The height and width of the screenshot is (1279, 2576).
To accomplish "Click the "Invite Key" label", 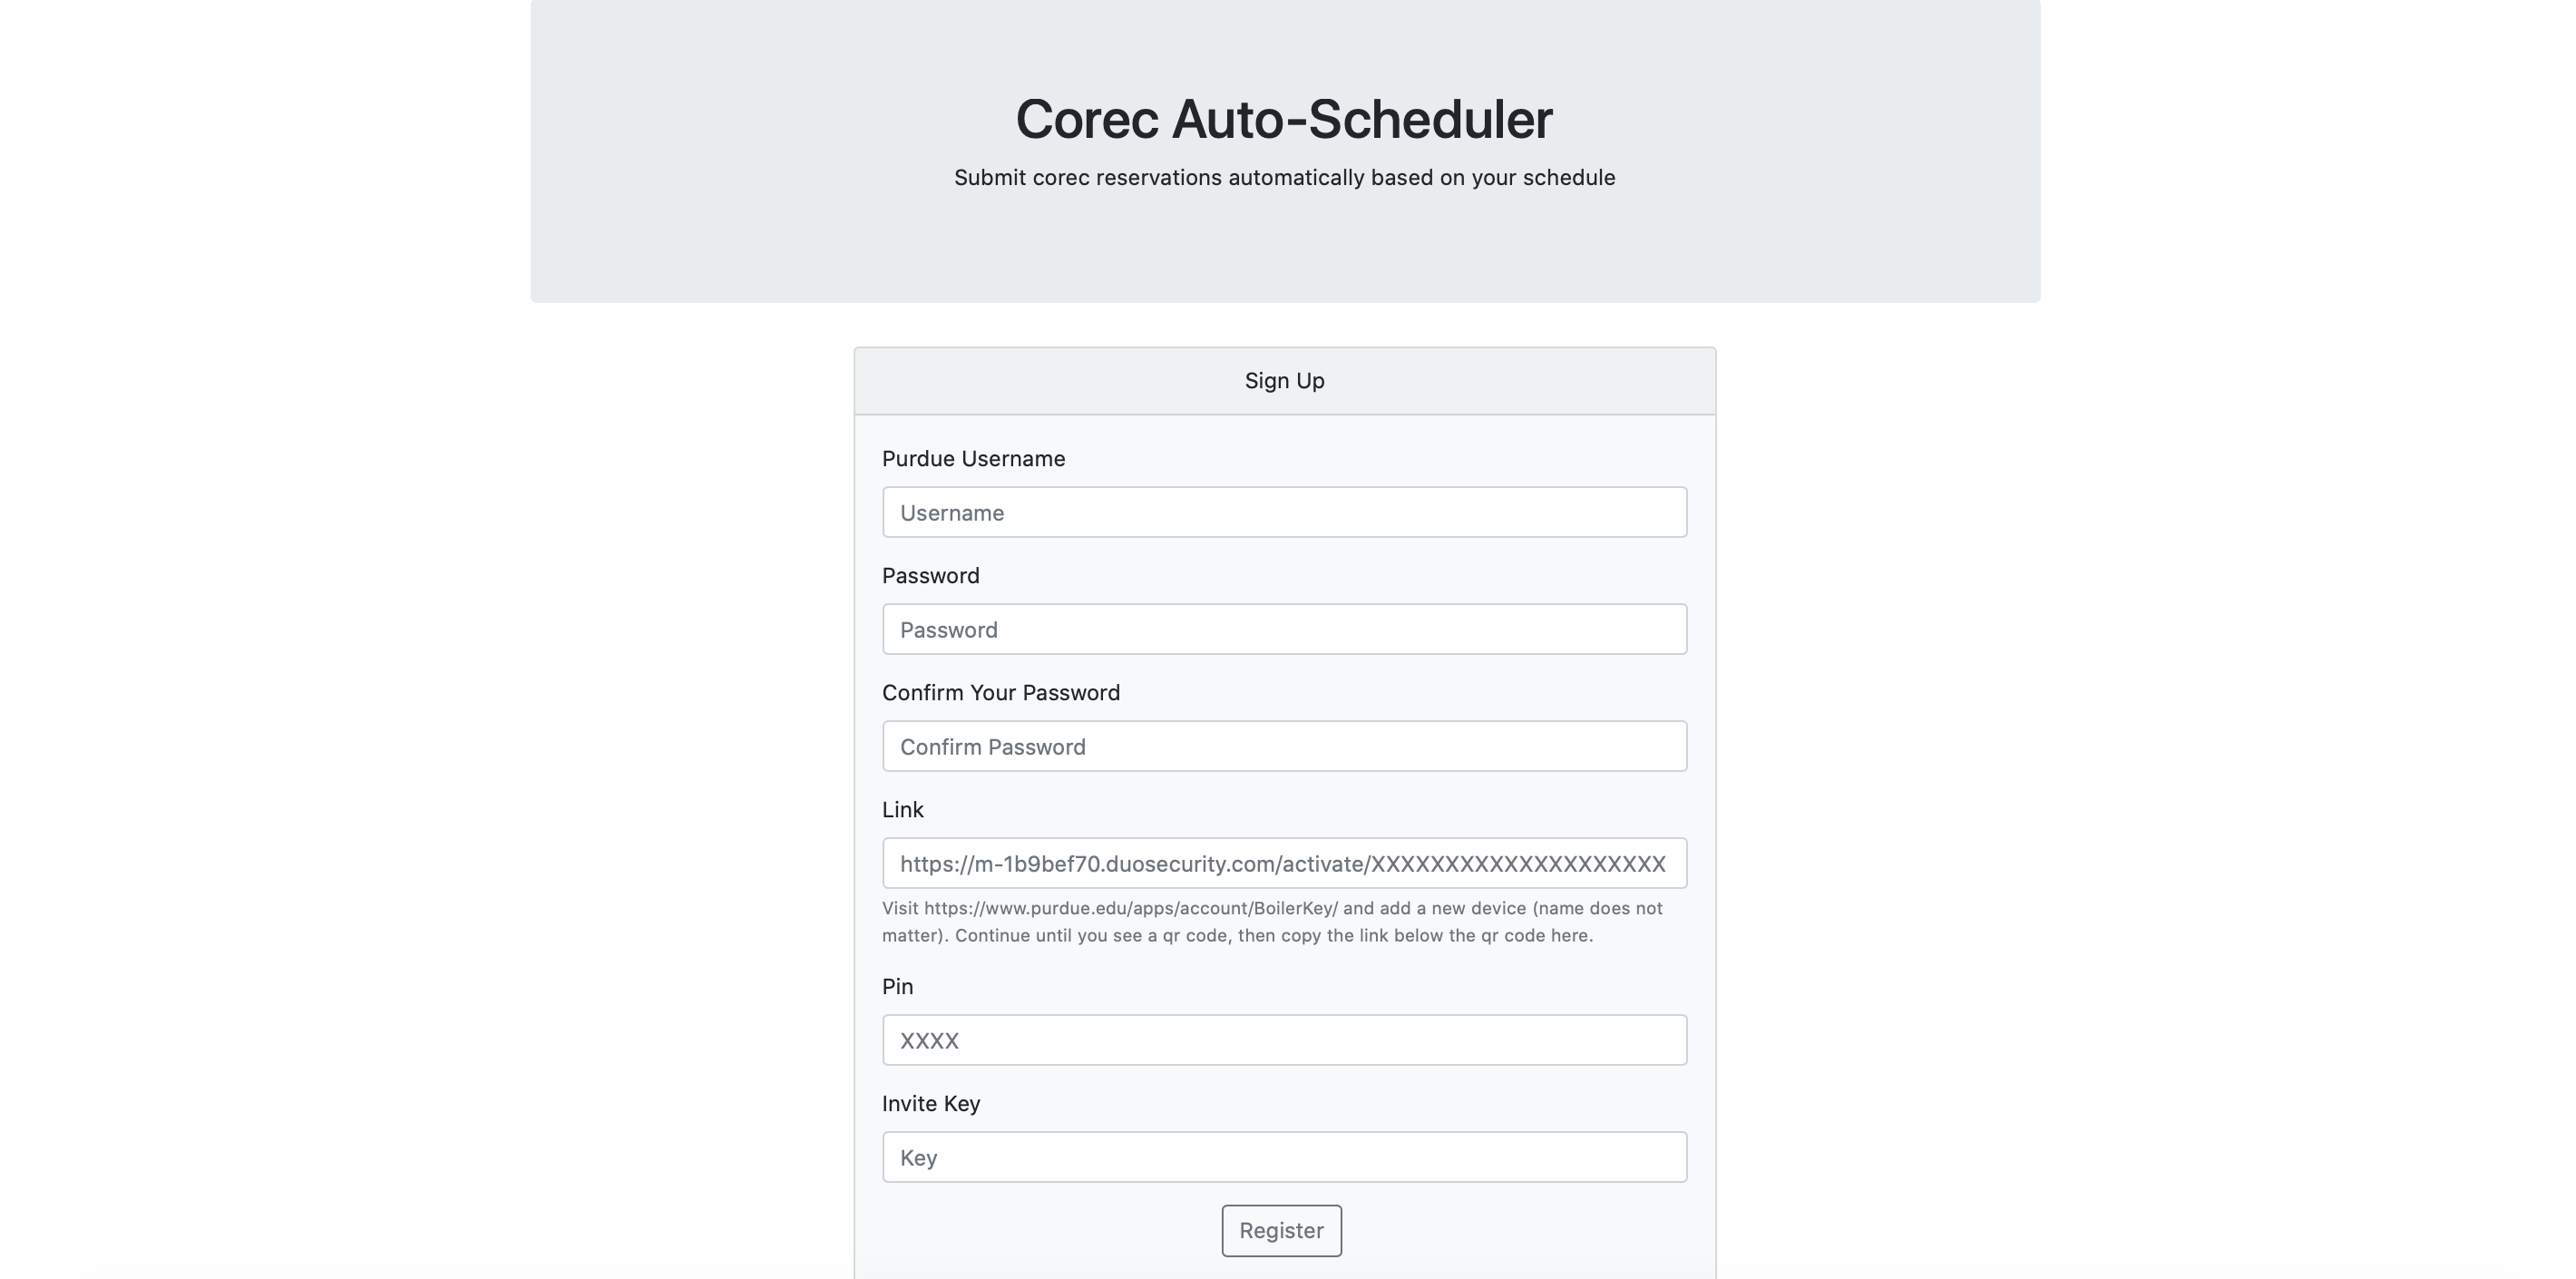I will point(930,1104).
